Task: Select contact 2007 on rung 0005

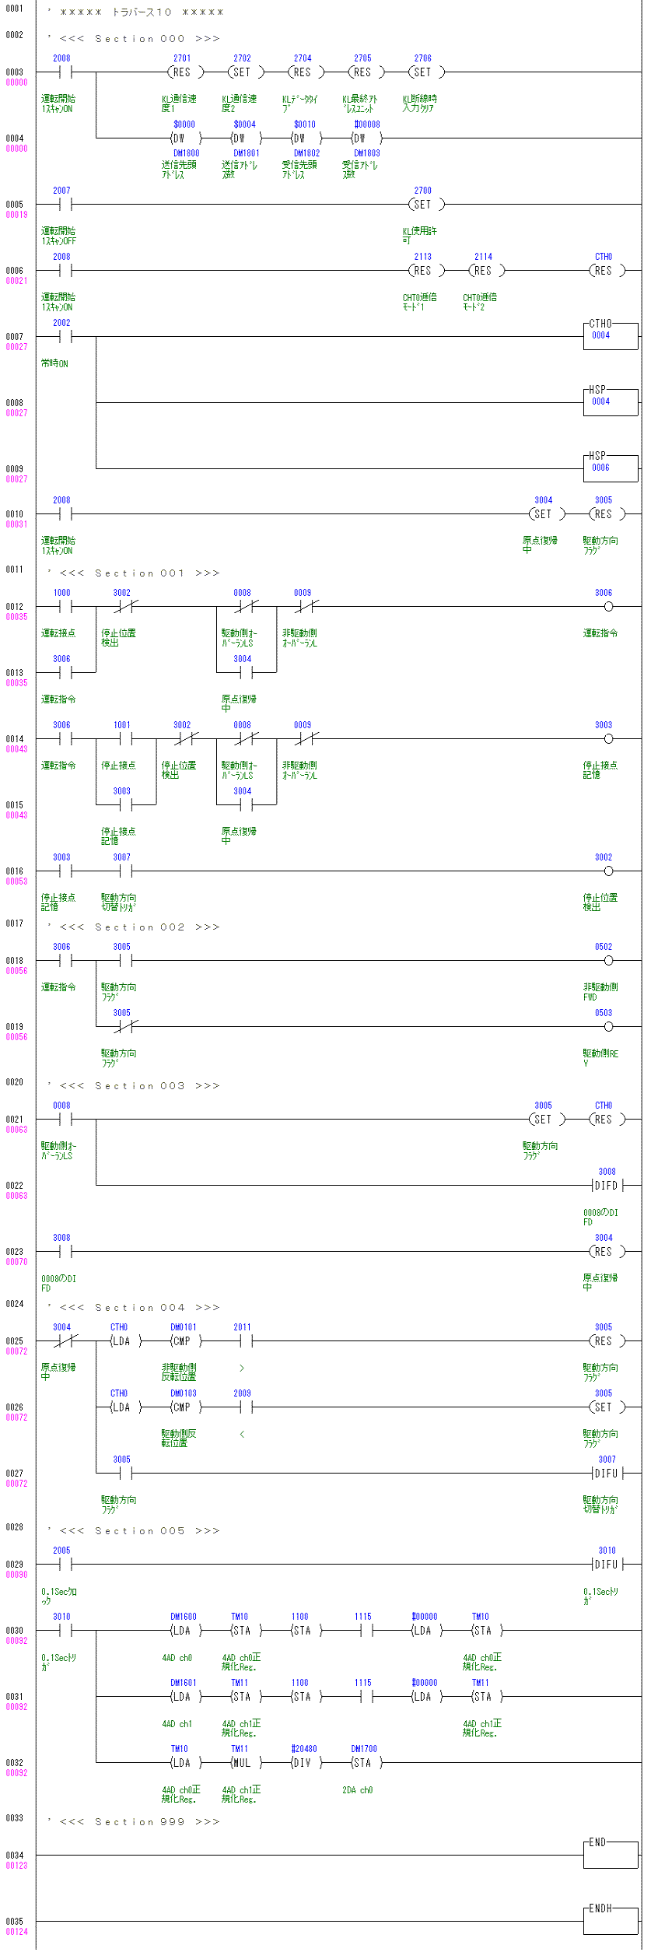Action: coord(65,205)
